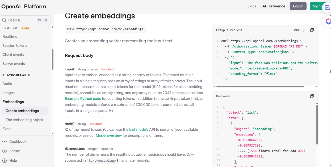Select Embeddings in the sidebar
Screen dimensions: 331x167
tap(13, 102)
